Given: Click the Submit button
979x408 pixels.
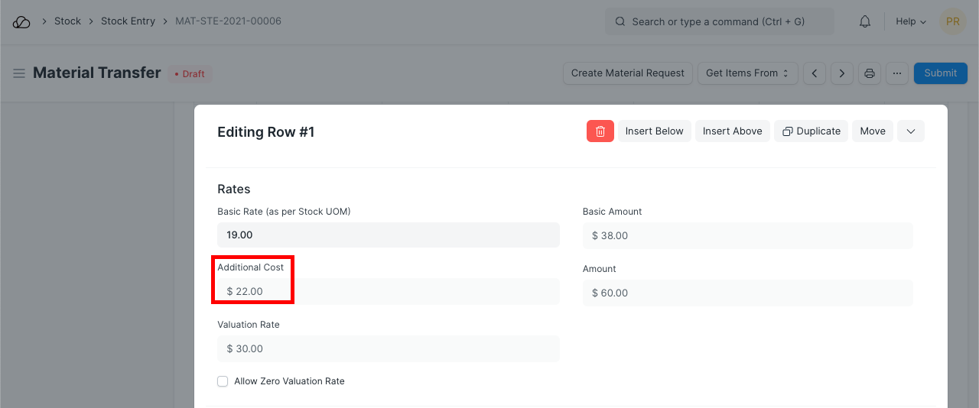Looking at the screenshot, I should 940,73.
